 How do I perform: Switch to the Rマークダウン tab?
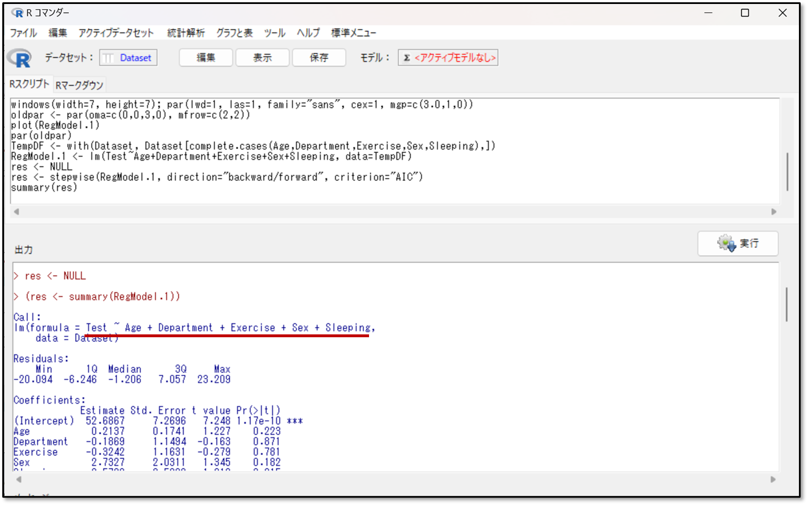click(x=79, y=85)
